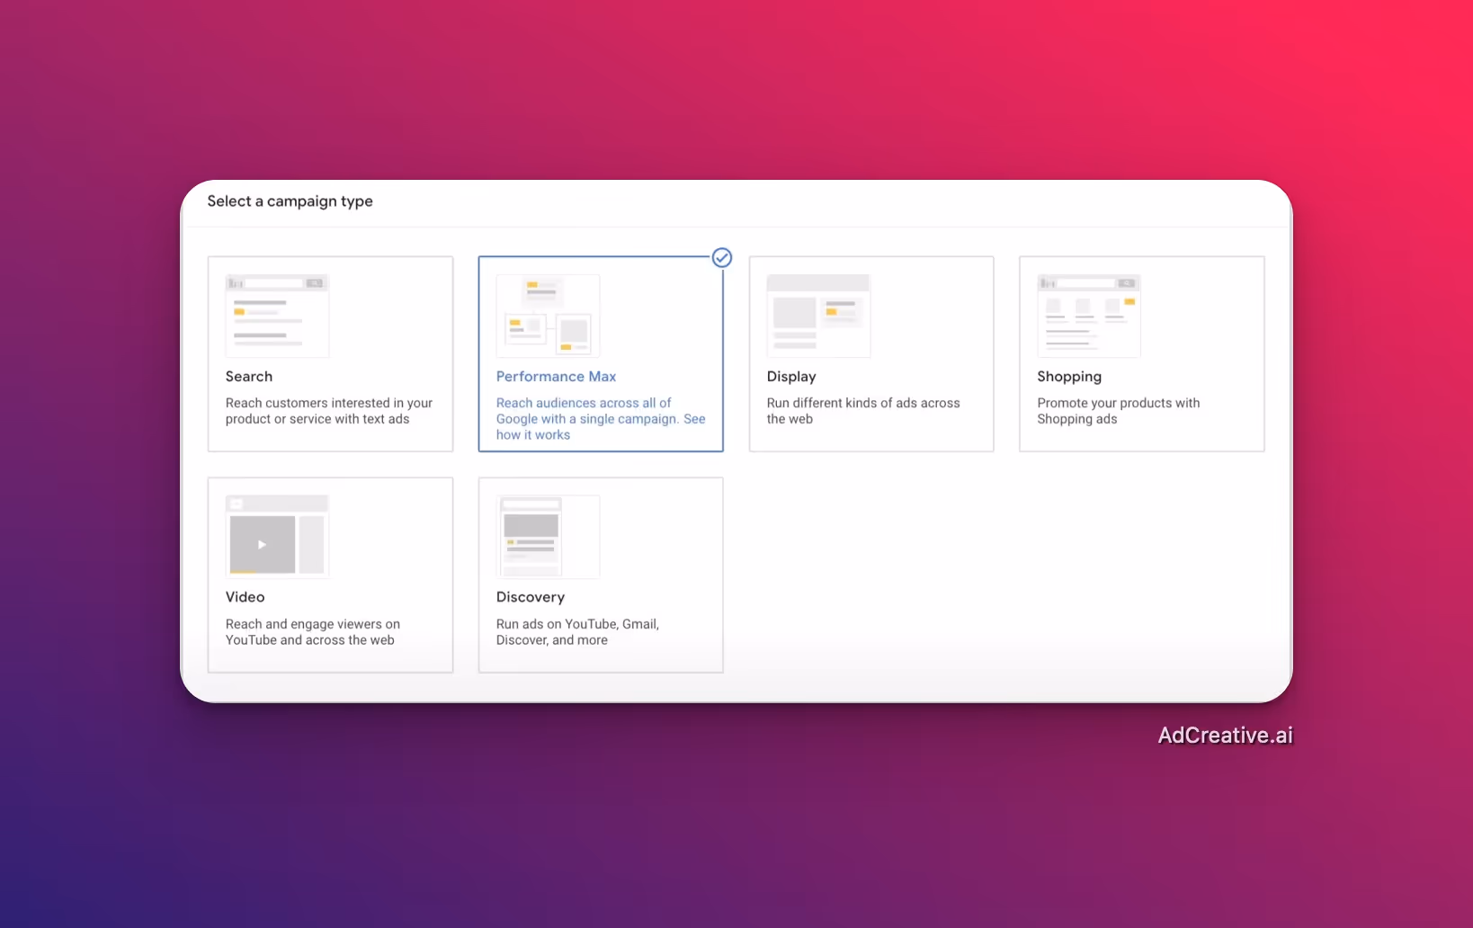Click the 'Select a campaign type' heading
Viewport: 1473px width, 928px height.
(x=290, y=201)
